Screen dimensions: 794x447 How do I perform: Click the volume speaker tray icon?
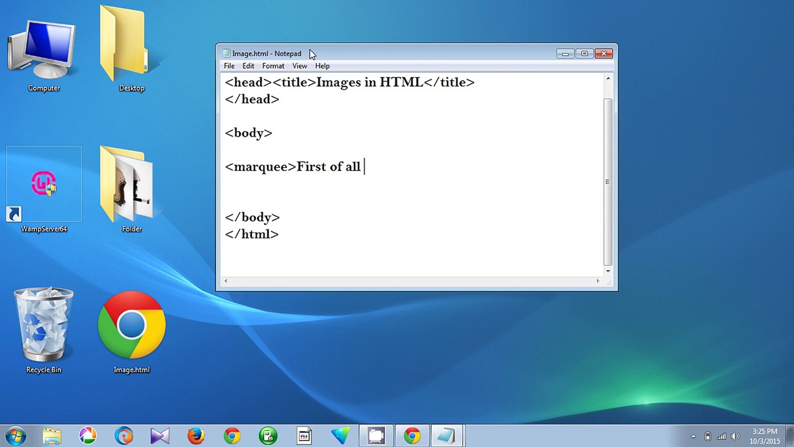735,436
